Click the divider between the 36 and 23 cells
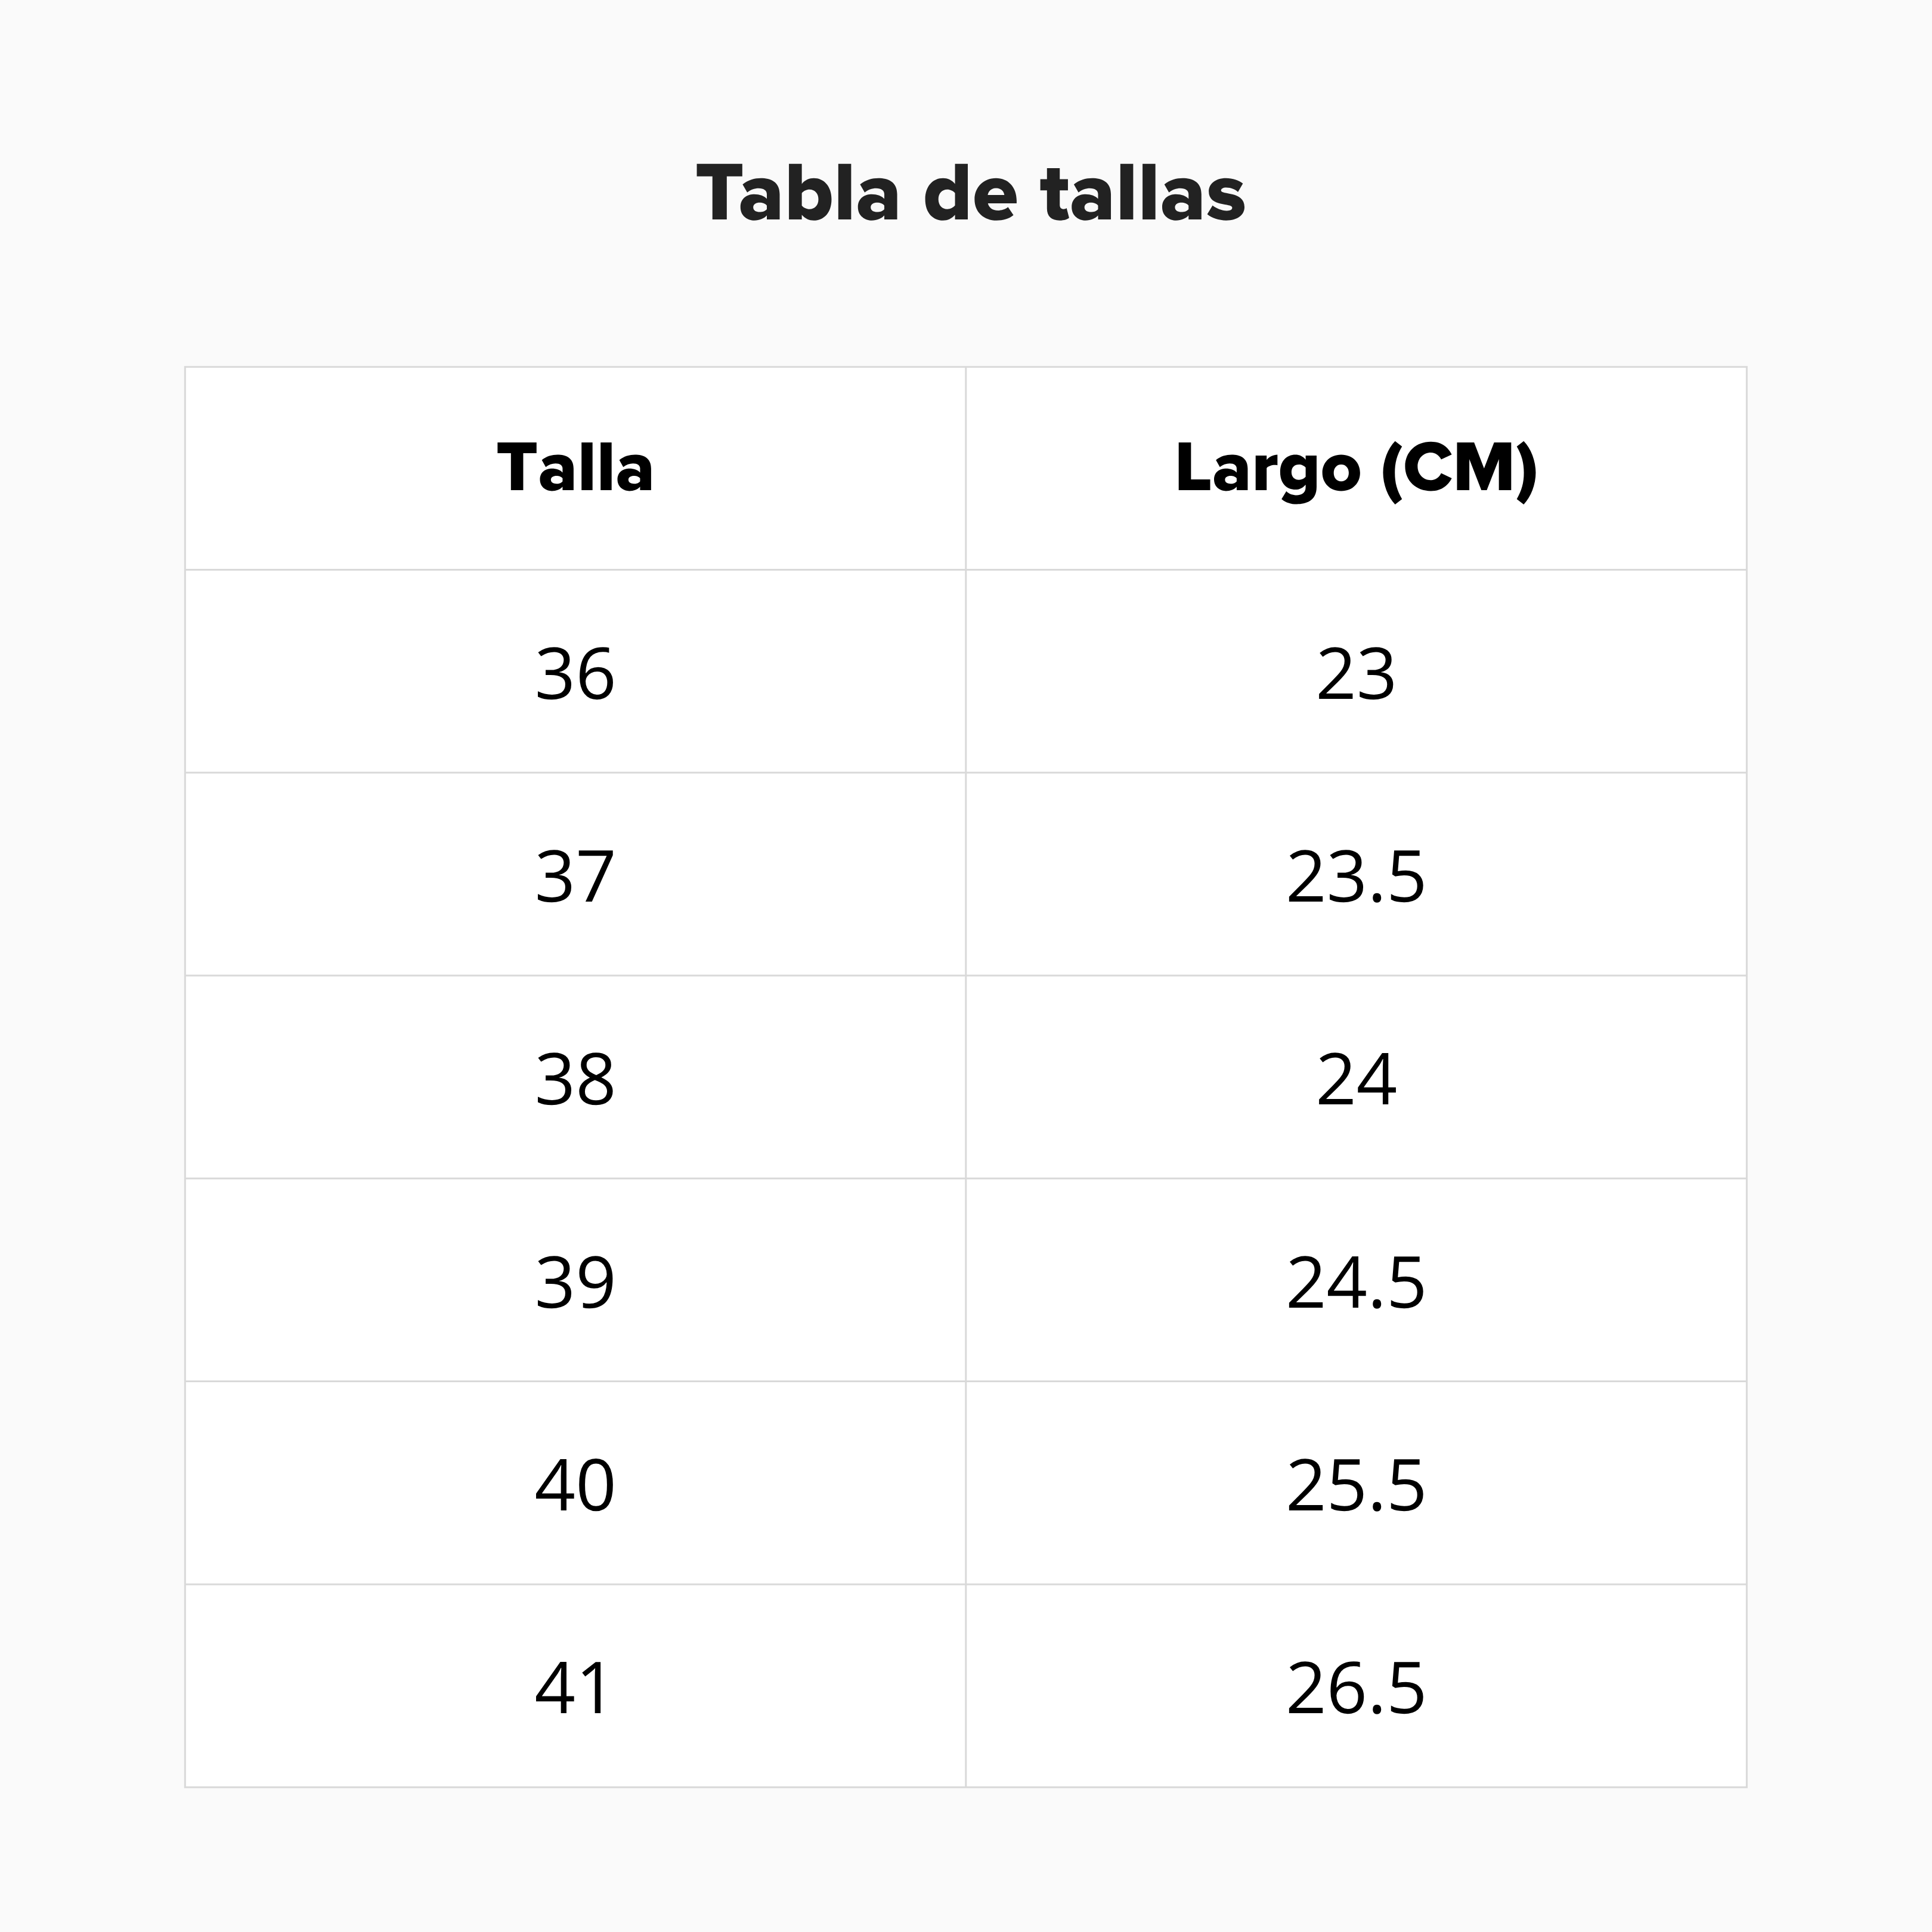Screen dimensions: 1932x1932 966,673
